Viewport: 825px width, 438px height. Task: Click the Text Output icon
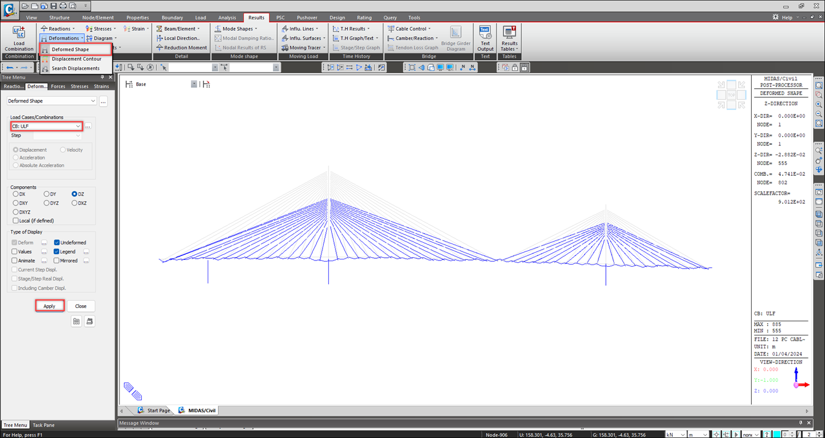point(485,38)
